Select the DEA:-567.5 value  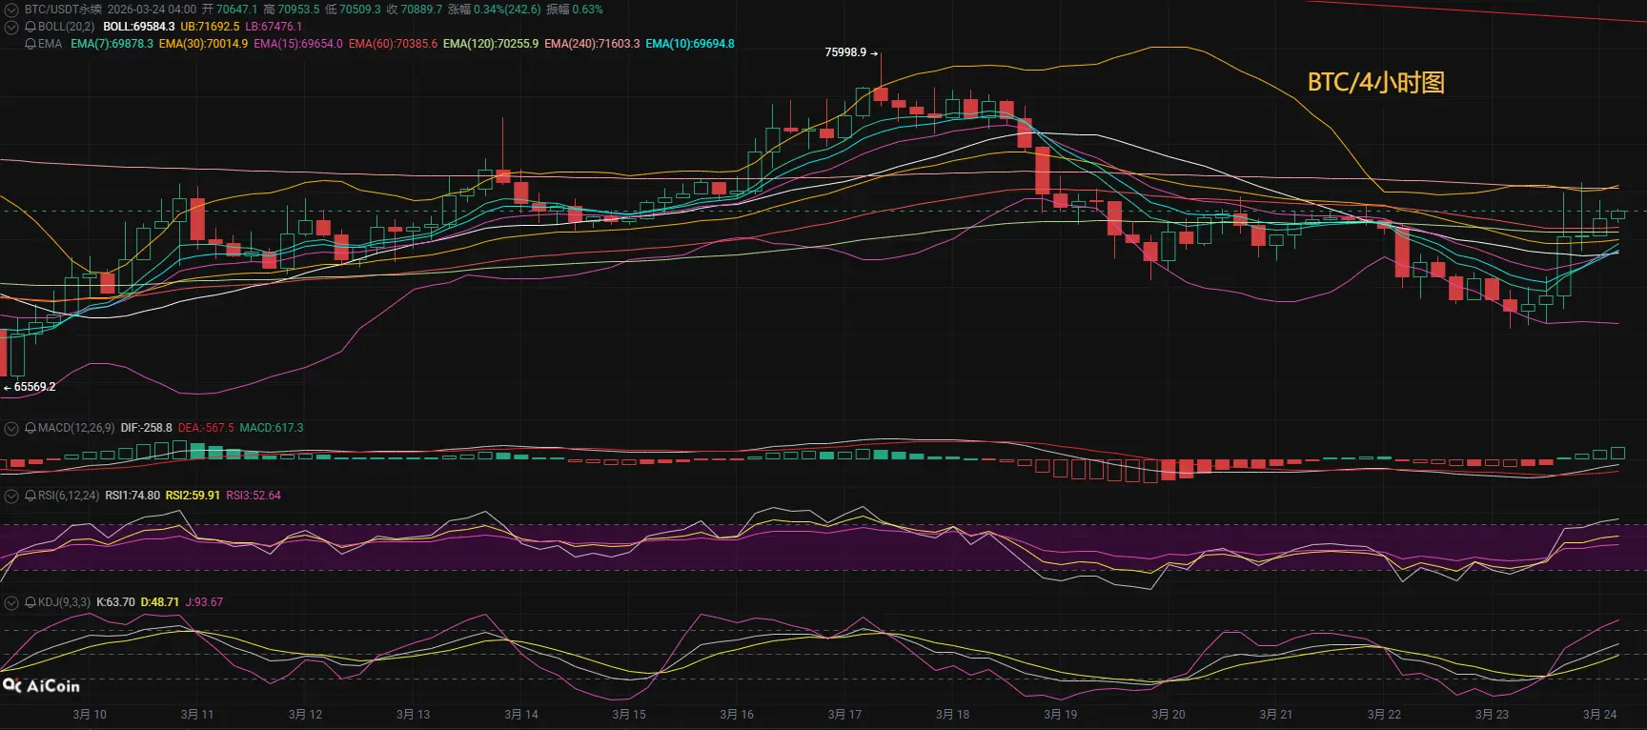[x=206, y=428]
